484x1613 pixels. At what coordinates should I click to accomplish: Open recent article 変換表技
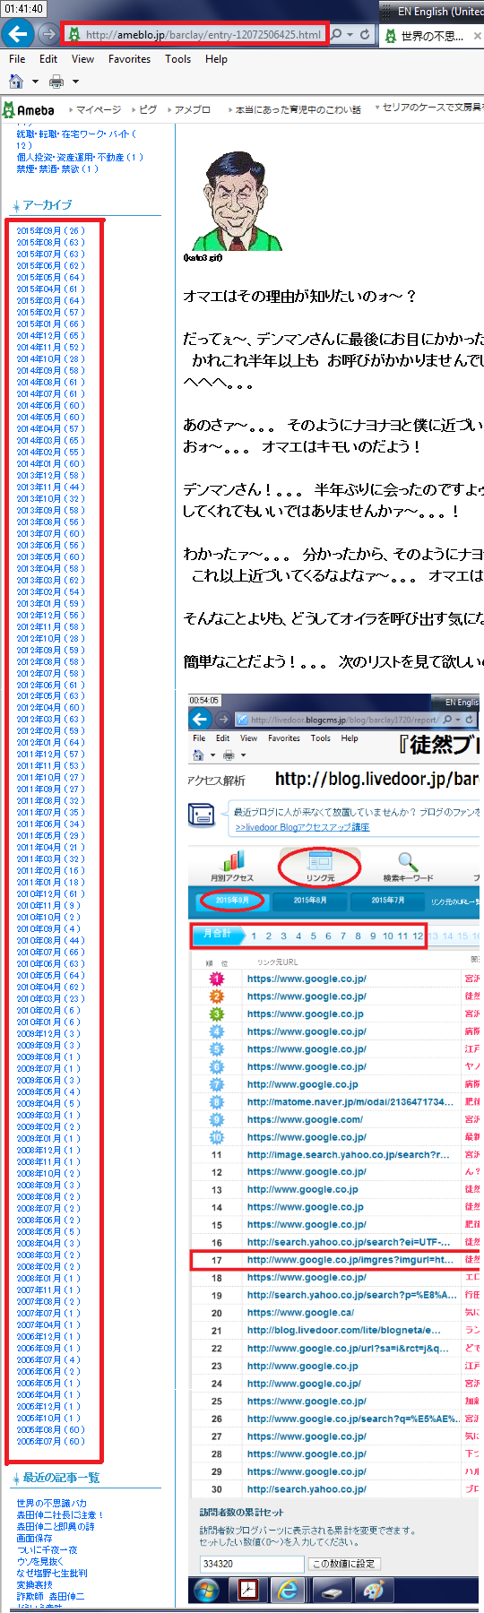click(x=34, y=1584)
